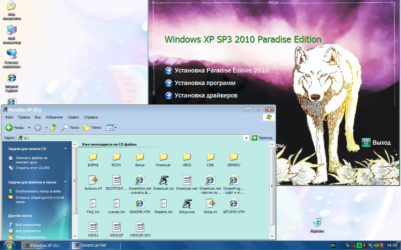Viewport: 401px width, 250px height.
Task: Click the G:\ address input field
Action: [132, 138]
